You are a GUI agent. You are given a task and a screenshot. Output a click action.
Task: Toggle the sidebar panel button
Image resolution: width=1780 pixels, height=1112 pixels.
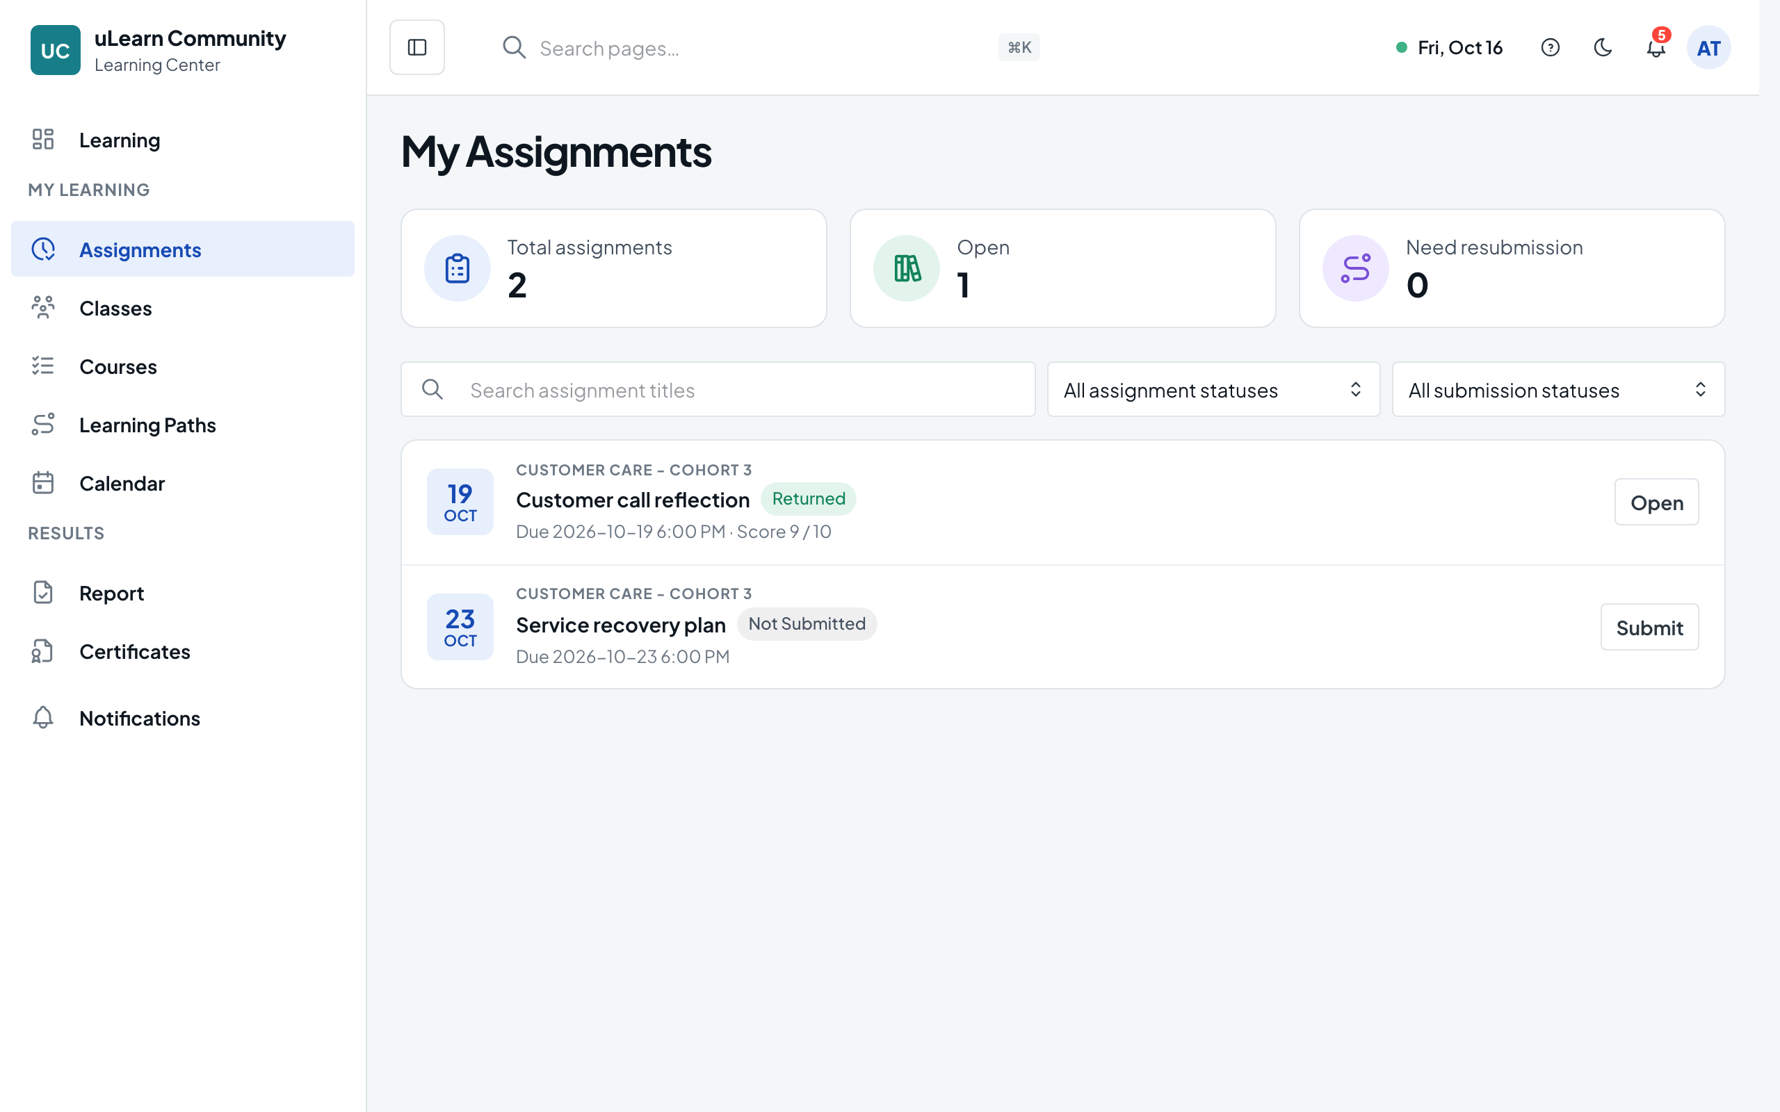(416, 47)
